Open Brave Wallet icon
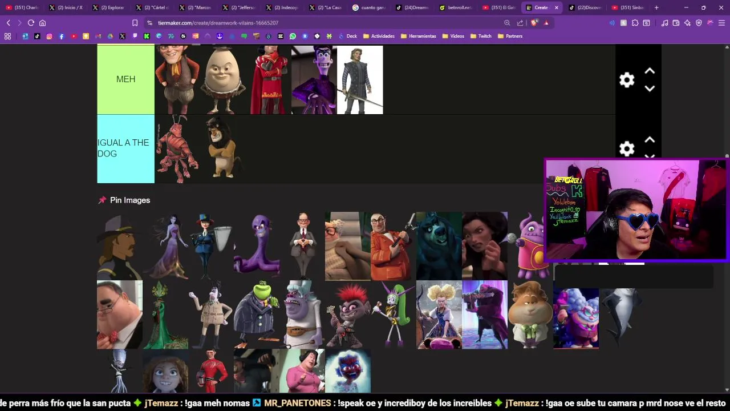This screenshot has height=411, width=730. [x=676, y=23]
